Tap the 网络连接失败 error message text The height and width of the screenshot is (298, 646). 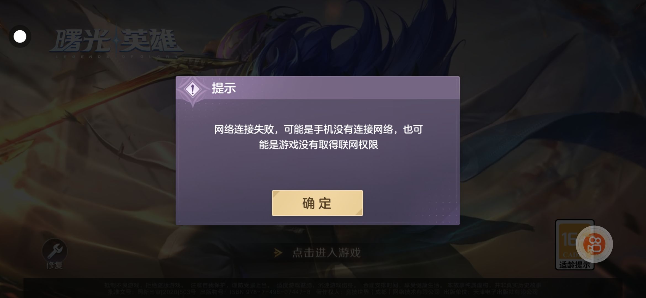click(244, 129)
